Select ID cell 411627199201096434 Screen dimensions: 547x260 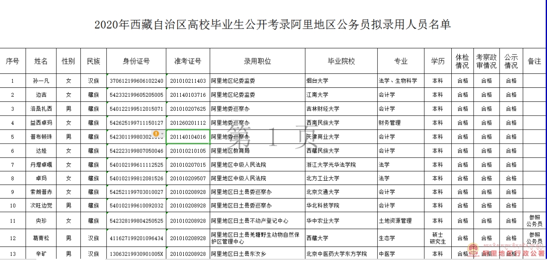[x=136, y=238]
